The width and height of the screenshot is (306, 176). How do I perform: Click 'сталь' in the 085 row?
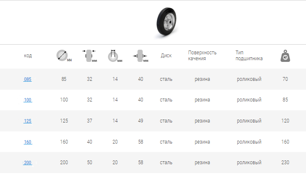pyautogui.click(x=166, y=79)
